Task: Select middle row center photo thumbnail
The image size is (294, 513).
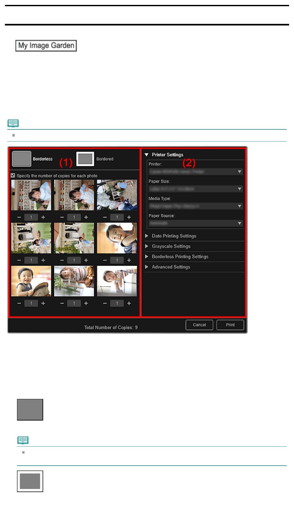Action: [74, 238]
